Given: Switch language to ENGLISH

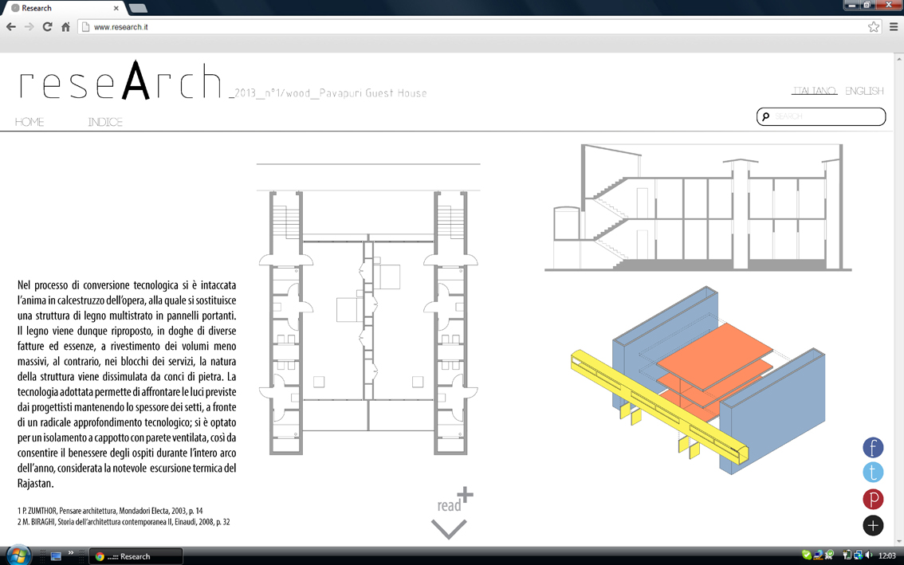Looking at the screenshot, I should [864, 91].
